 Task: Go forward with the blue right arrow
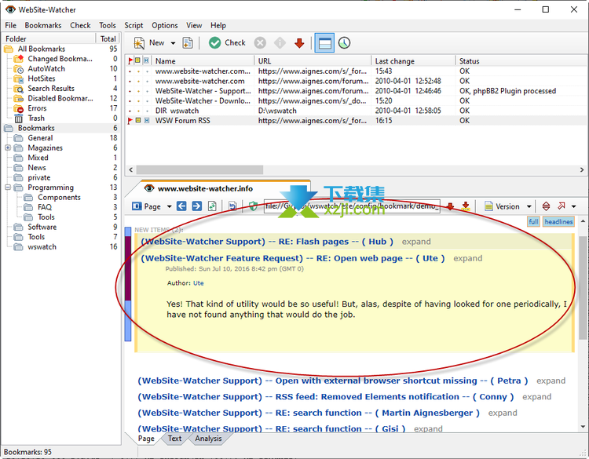click(196, 206)
